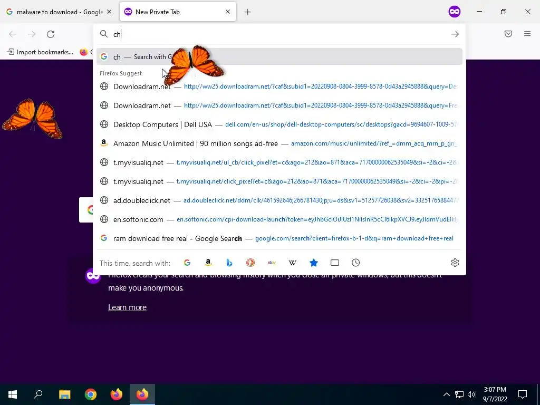Open Amazon Music Unlimited suggestion

tap(279, 143)
